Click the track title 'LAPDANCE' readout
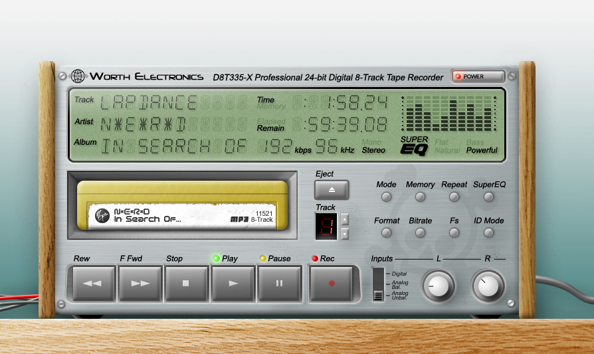This screenshot has width=594, height=354. click(149, 102)
